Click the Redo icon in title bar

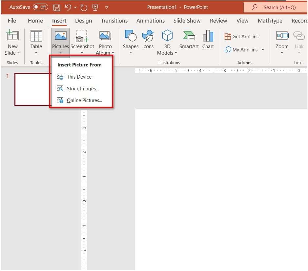[83, 7]
